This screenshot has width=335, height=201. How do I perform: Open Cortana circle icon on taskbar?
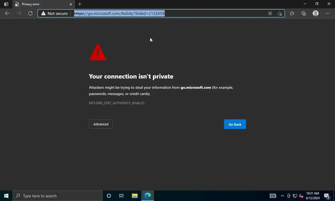click(109, 196)
